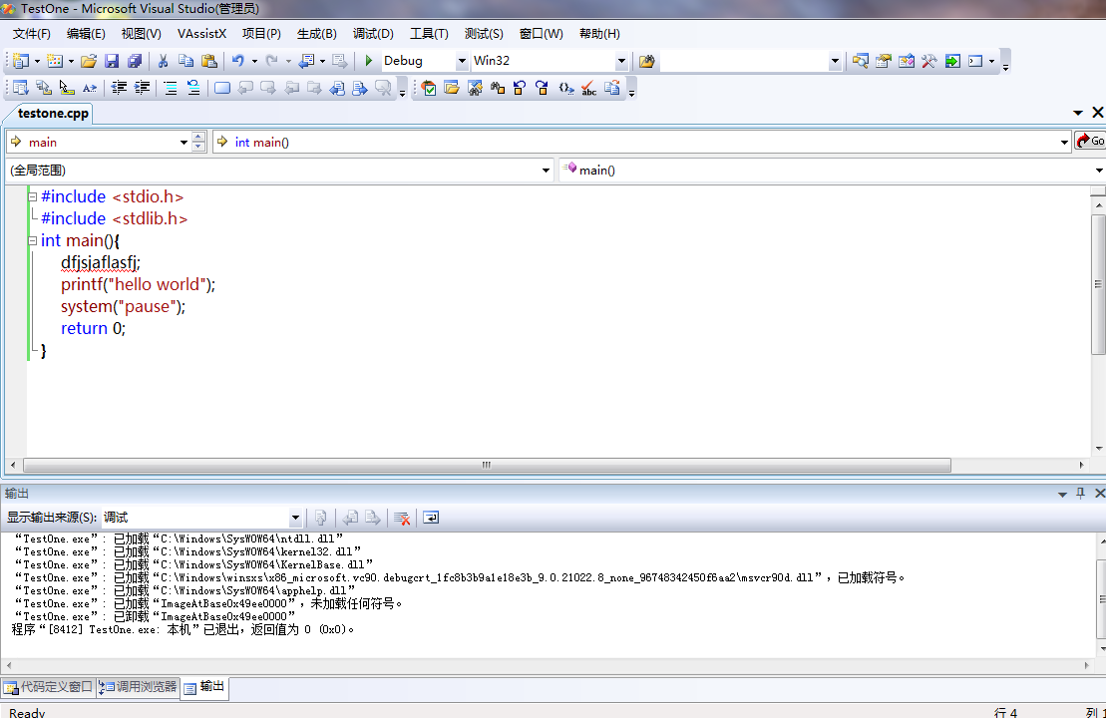The height and width of the screenshot is (718, 1106).
Task: Open the Win32 platform dropdown
Action: [621, 61]
